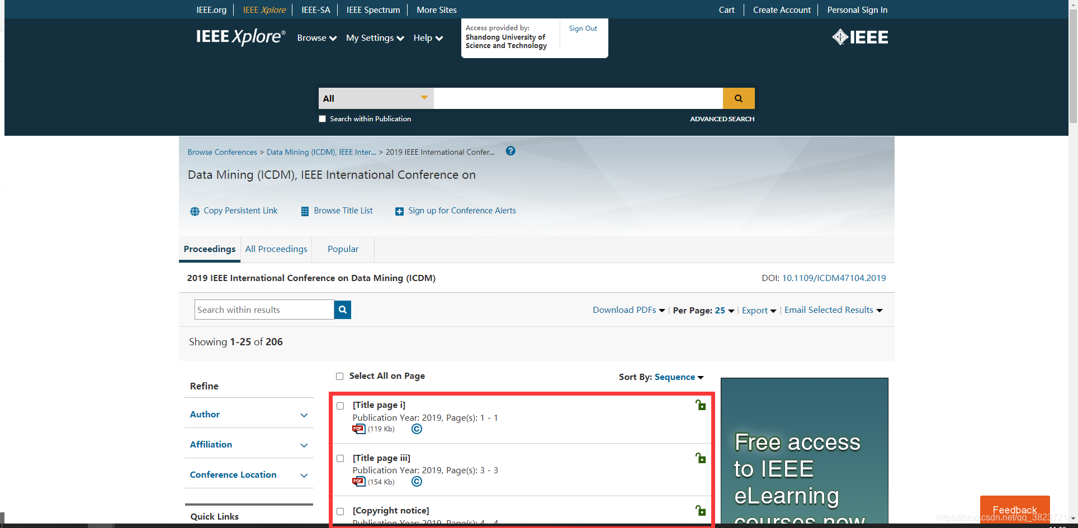This screenshot has height=528, width=1078.
Task: Open the [Title page iii] article
Action: tap(381, 458)
